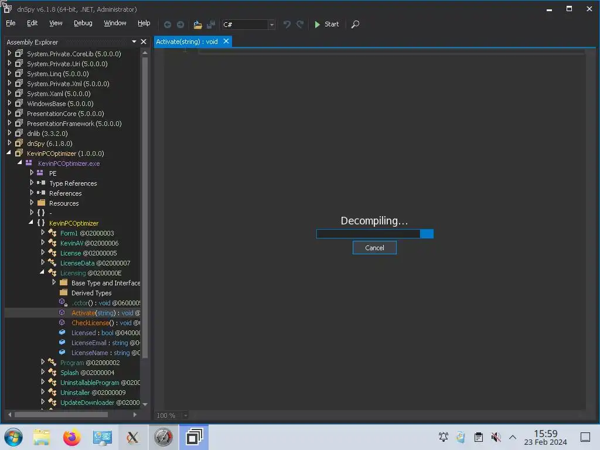The image size is (600, 450).
Task: Click the Resources folder icon
Action: click(42, 203)
